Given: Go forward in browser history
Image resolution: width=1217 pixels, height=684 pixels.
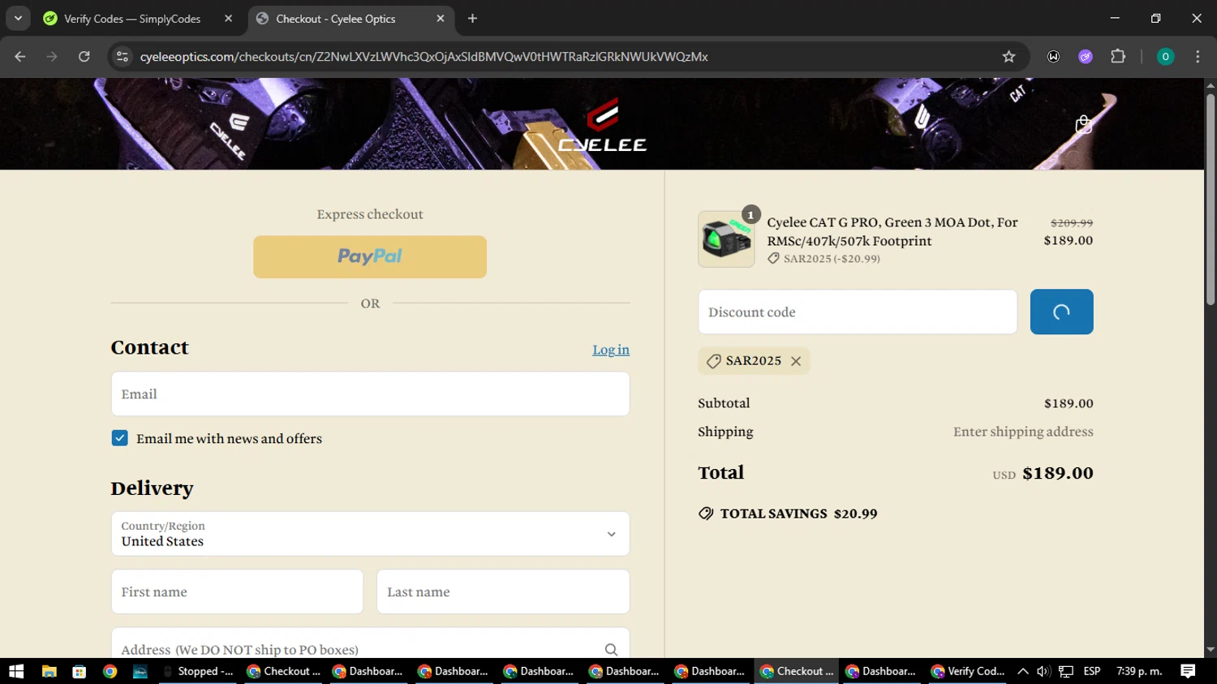Looking at the screenshot, I should [x=52, y=56].
